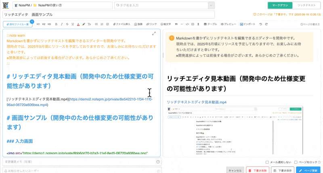Switch to the マークダウン tab

pyautogui.click(x=280, y=5)
